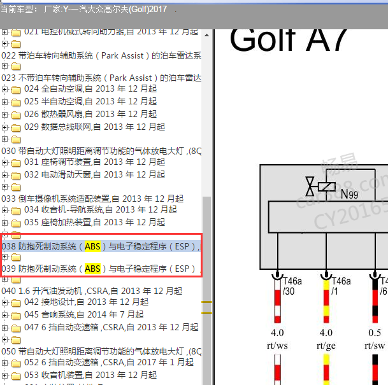388x385 pixels.
Task: Click folder icon of 026 散热器风扇
Action: click(16, 115)
